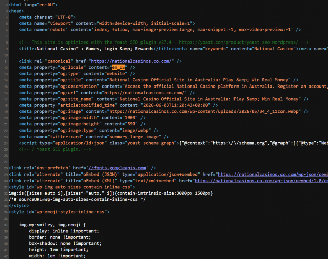328x259 pixels.
Task: Click the sourceURL comment line
Action: click(x=77, y=199)
